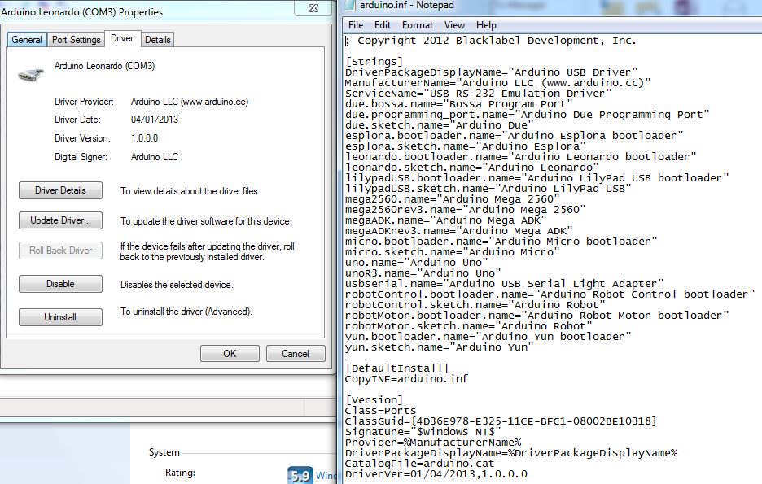
Task: Open the View menu in Notepad
Action: click(x=454, y=25)
